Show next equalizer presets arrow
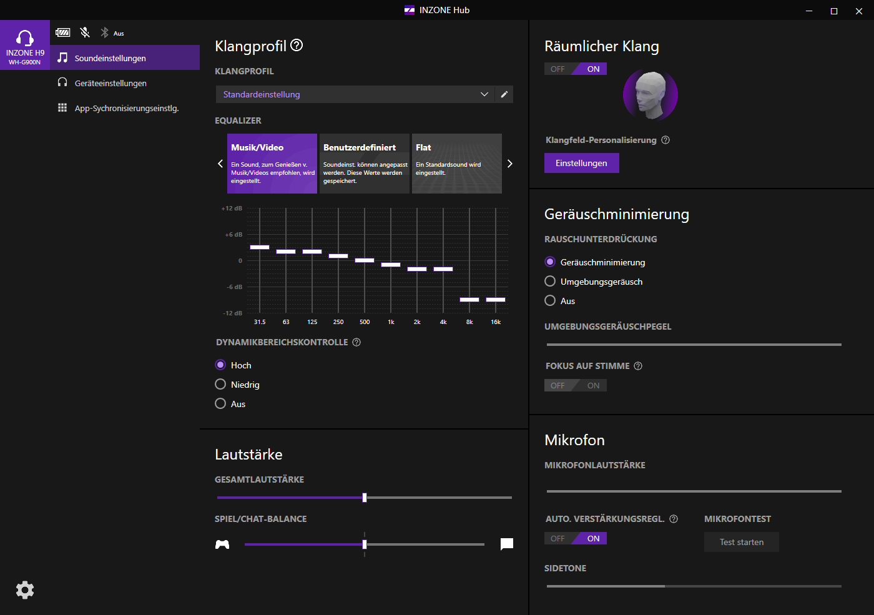 click(509, 164)
